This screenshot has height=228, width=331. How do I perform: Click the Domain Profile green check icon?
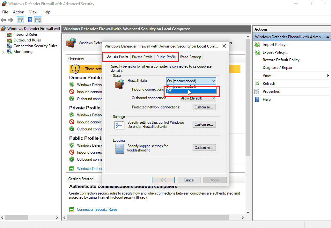(x=72, y=85)
